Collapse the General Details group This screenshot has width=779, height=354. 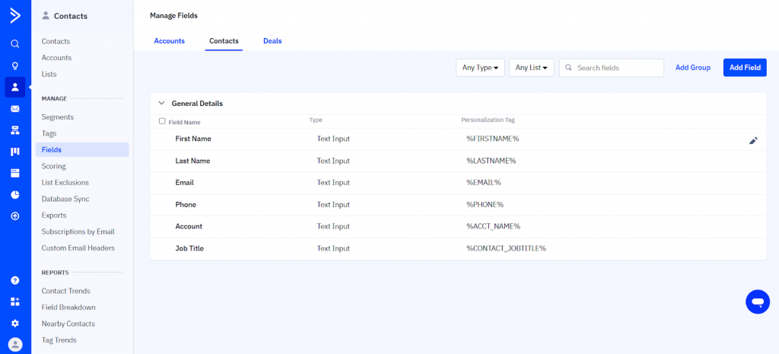tap(161, 103)
